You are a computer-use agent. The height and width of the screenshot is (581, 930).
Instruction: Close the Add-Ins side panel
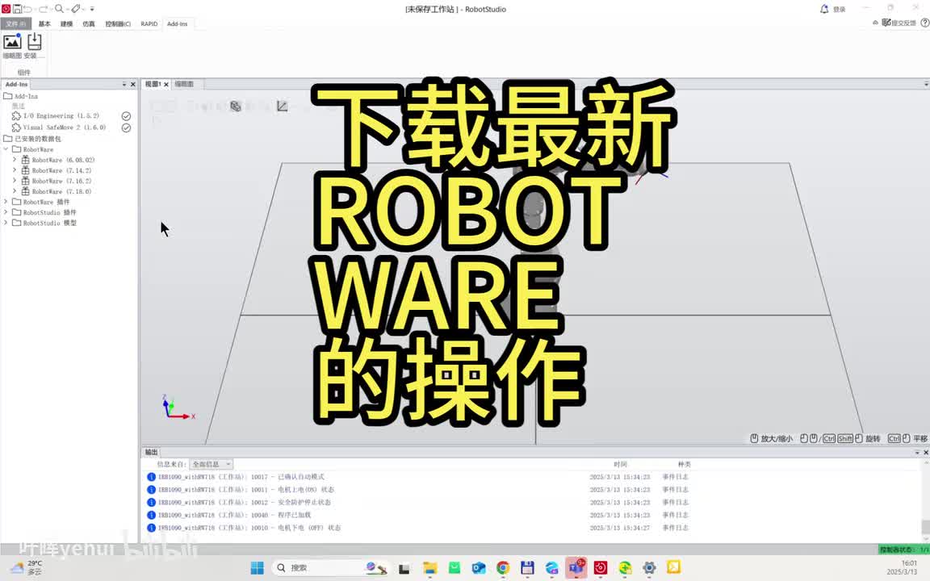(x=133, y=84)
